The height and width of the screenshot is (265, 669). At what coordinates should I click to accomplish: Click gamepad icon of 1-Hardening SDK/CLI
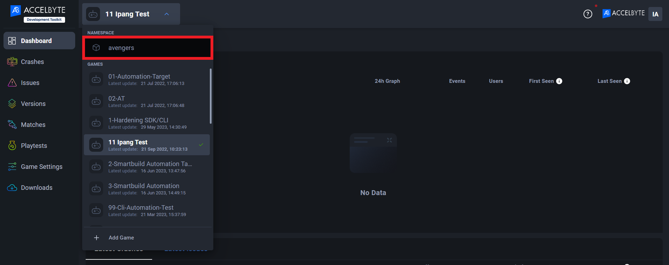point(96,123)
